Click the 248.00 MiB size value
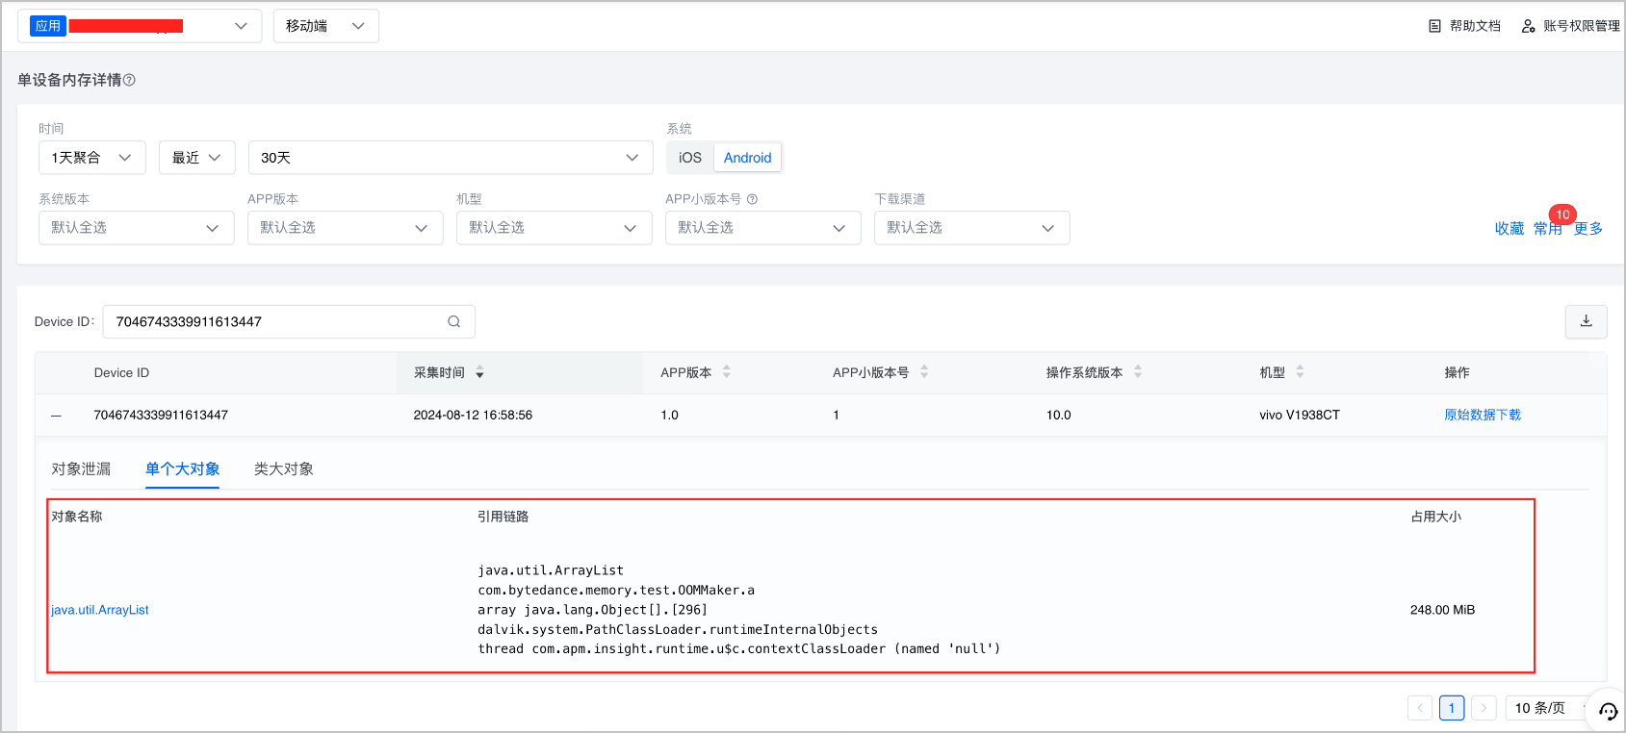Image resolution: width=1626 pixels, height=733 pixels. (x=1442, y=610)
